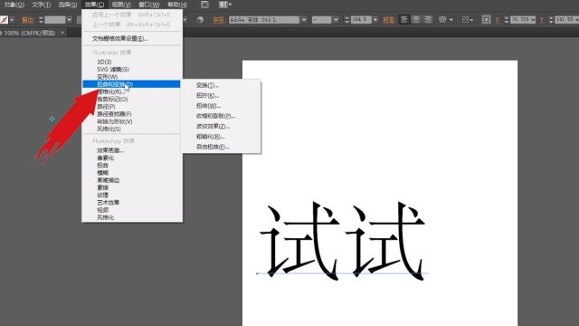Open the 文字(T) menu
Viewport: 579px width, 326px height.
pos(41,5)
